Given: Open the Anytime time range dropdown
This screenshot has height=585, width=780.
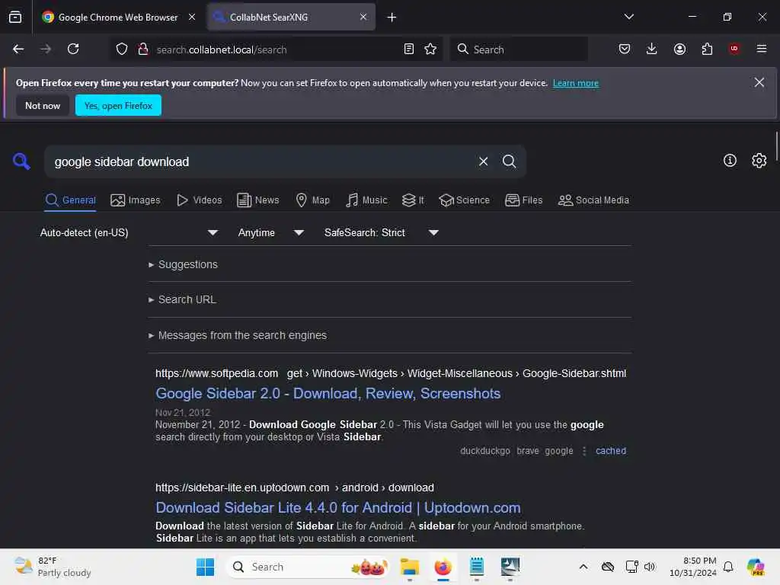Looking at the screenshot, I should 270,233.
